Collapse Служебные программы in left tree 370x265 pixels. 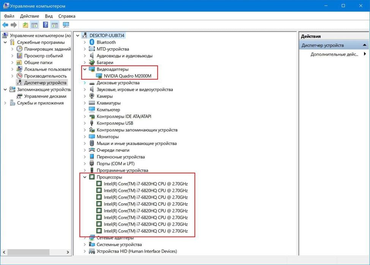(5, 42)
